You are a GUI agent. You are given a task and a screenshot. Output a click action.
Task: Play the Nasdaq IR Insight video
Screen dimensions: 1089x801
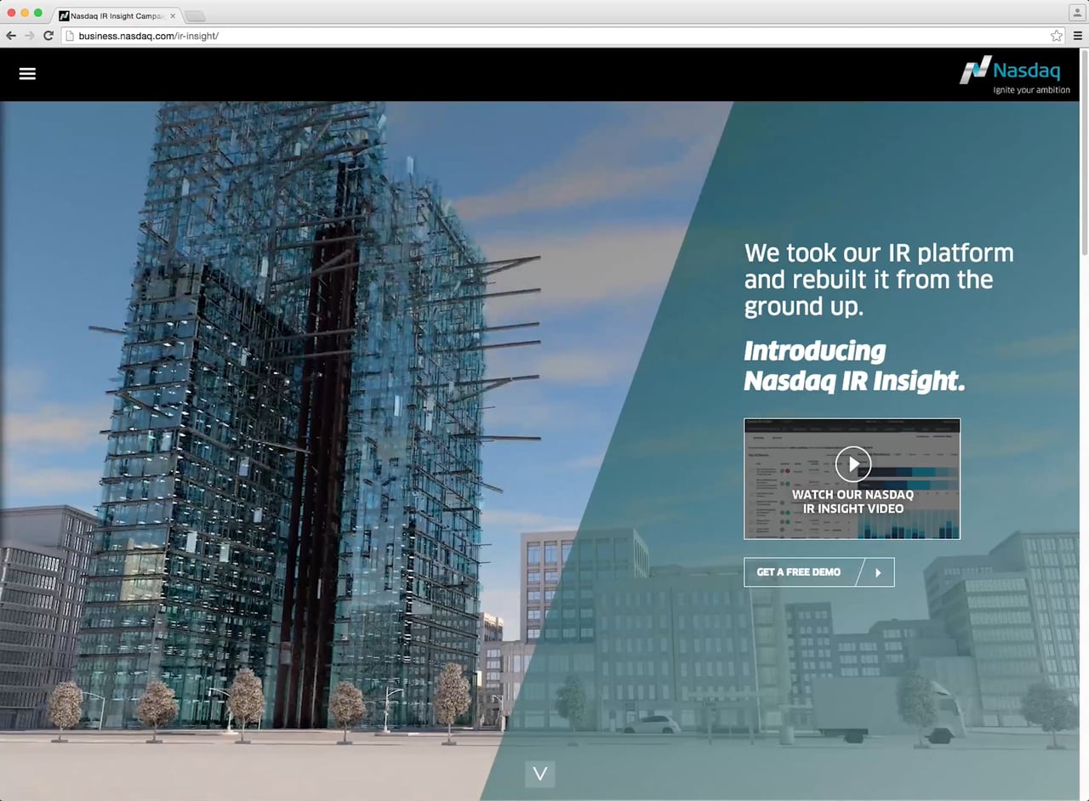coord(852,464)
